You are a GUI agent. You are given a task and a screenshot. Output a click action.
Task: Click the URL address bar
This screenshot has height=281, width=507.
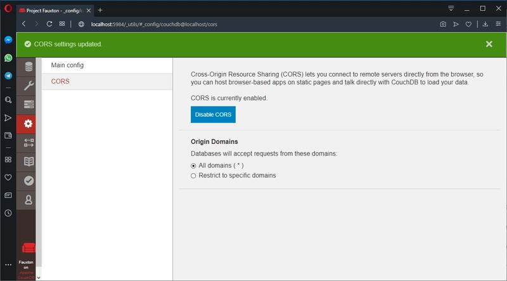click(x=253, y=24)
